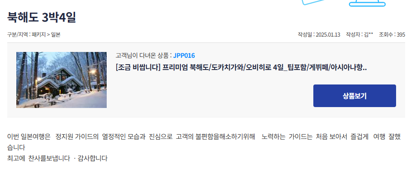
Task: Open the JPP016 product code link
Action: coord(184,56)
